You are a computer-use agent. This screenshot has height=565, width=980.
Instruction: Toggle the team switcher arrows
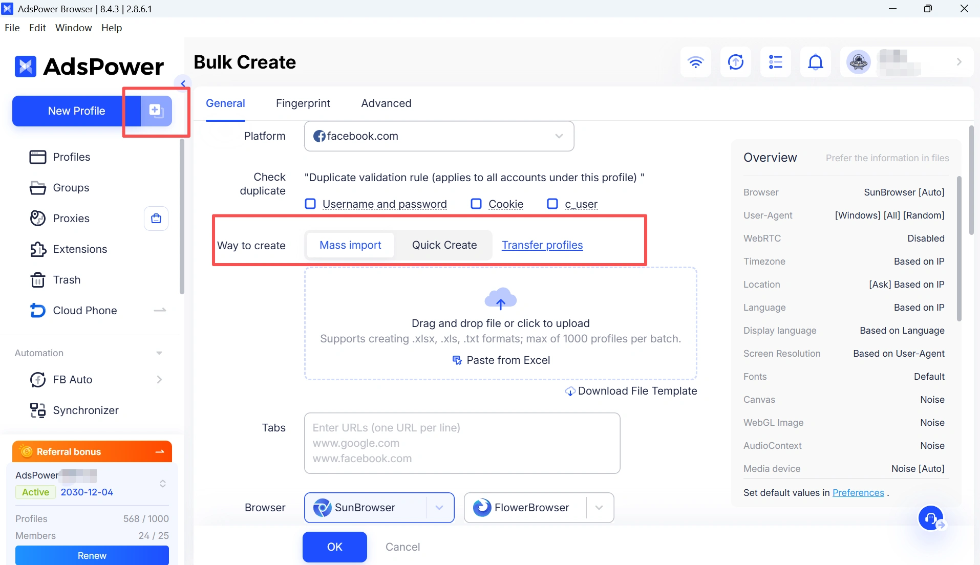click(x=163, y=484)
